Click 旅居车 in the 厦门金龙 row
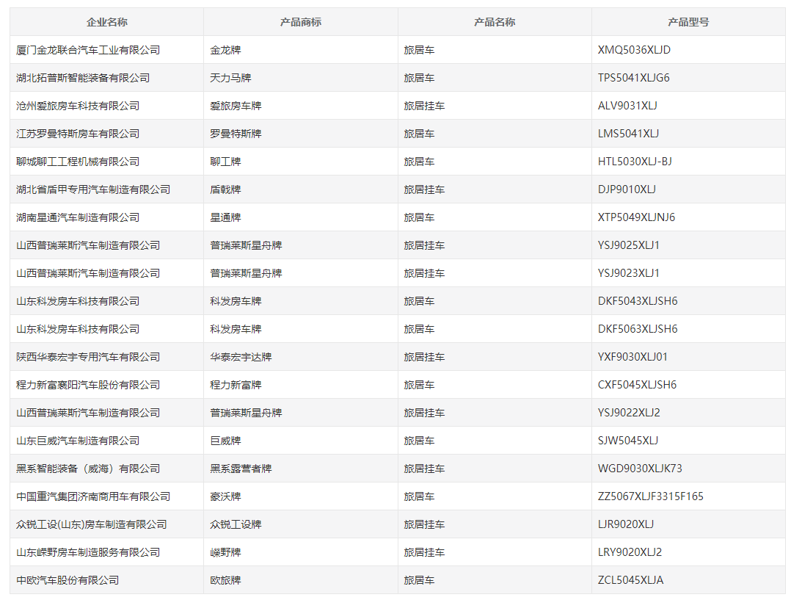Image resolution: width=791 pixels, height=600 pixels. pos(419,49)
